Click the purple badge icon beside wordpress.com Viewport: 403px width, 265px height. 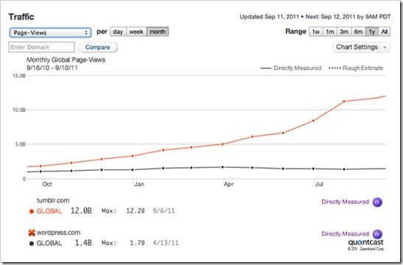(x=377, y=234)
